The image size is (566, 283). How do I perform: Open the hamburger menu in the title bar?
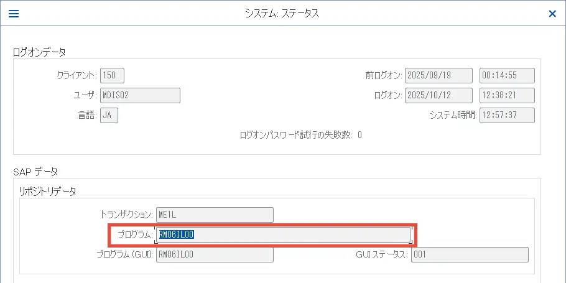[13, 13]
